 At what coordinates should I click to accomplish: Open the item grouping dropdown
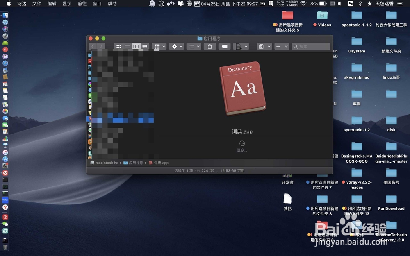159,47
